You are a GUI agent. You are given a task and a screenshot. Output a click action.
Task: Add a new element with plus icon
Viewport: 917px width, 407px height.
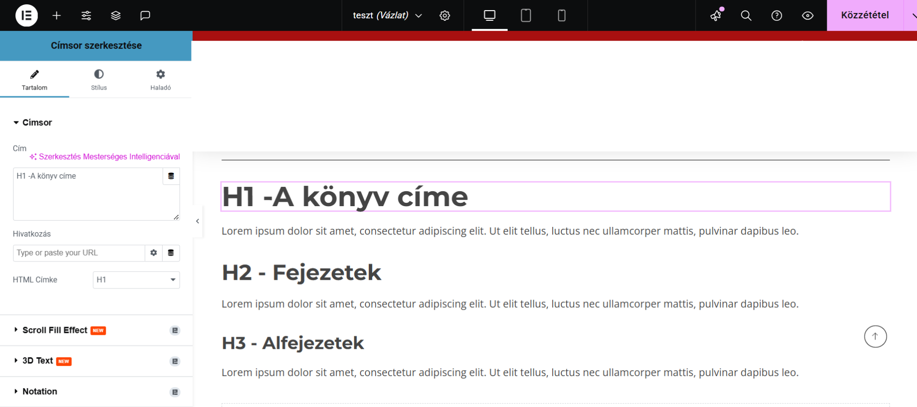[x=56, y=15]
